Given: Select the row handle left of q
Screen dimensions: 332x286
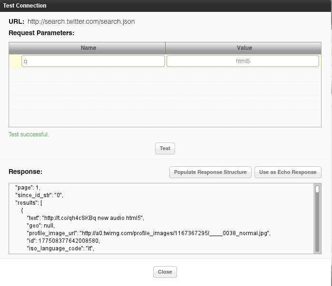Looking at the screenshot, I should click(x=16, y=61).
